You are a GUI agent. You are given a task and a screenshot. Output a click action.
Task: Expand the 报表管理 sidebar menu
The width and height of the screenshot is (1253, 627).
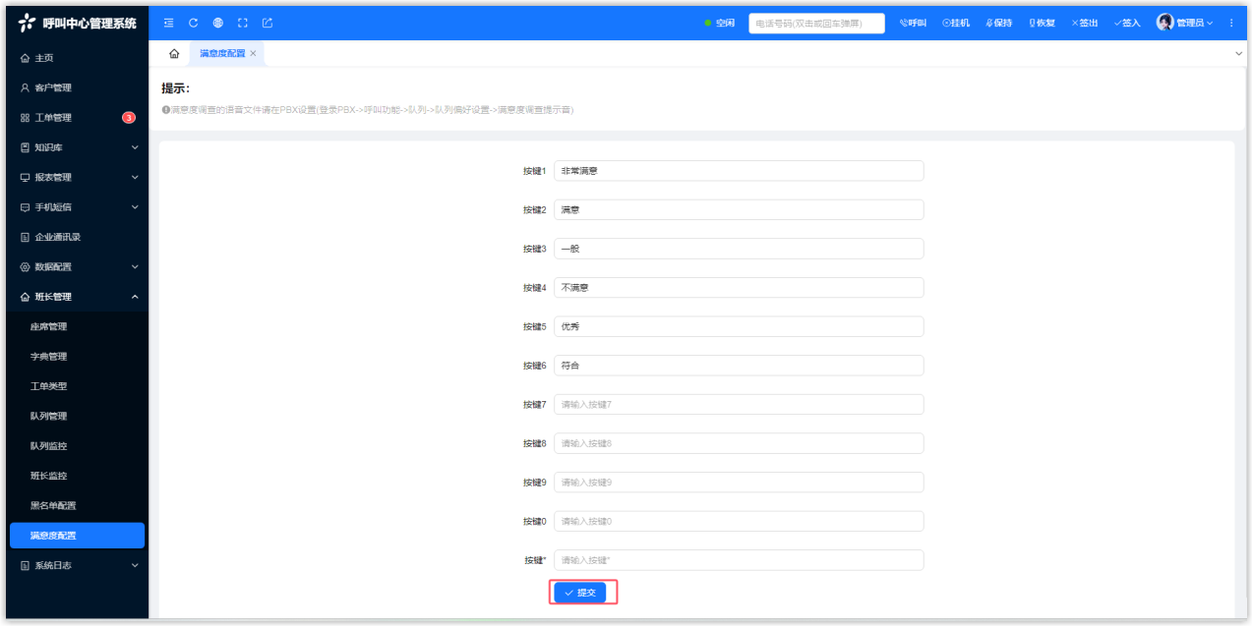77,178
